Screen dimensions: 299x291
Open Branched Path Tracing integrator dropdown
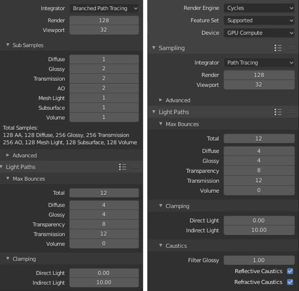pyautogui.click(x=104, y=8)
